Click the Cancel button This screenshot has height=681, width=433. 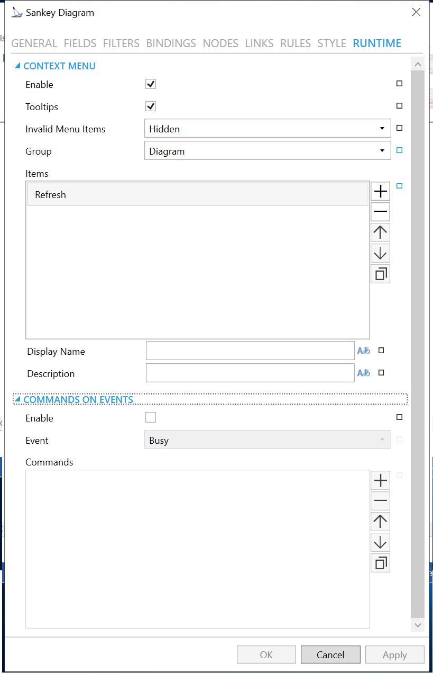point(330,655)
